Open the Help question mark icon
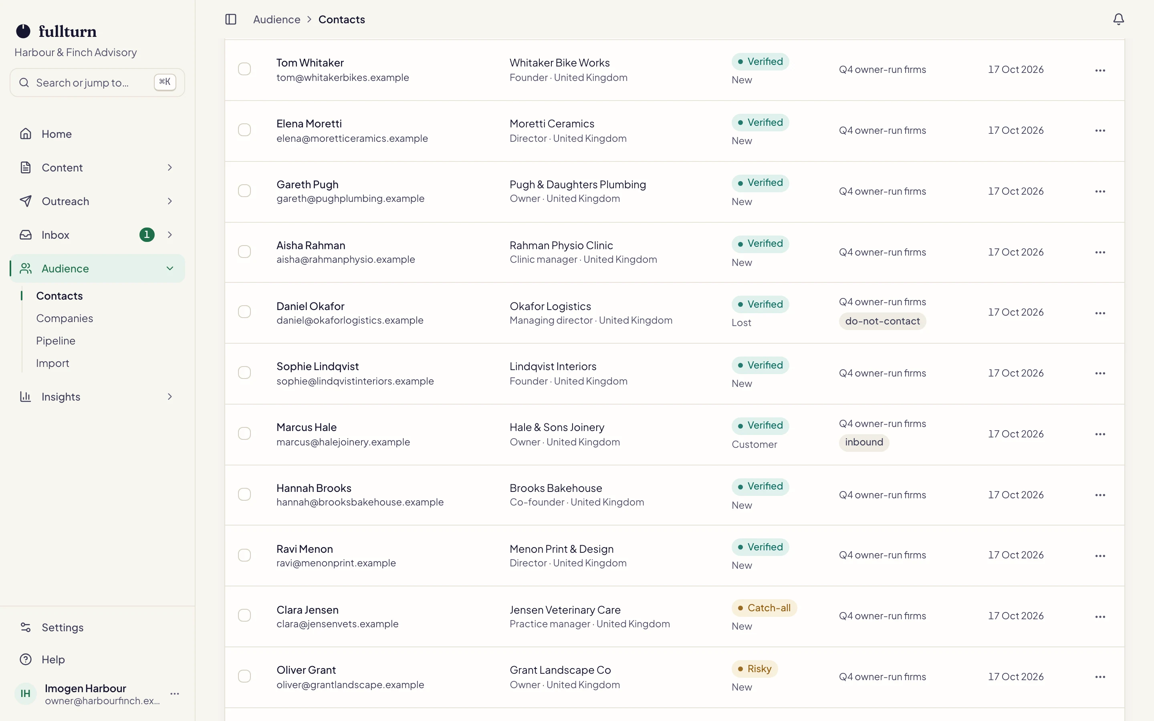 click(x=26, y=659)
